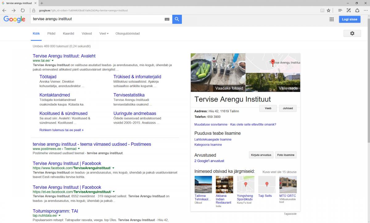Expand dropdown arrow beside www.facebook.com result
This screenshot has width=370, height=223.
(113, 168)
